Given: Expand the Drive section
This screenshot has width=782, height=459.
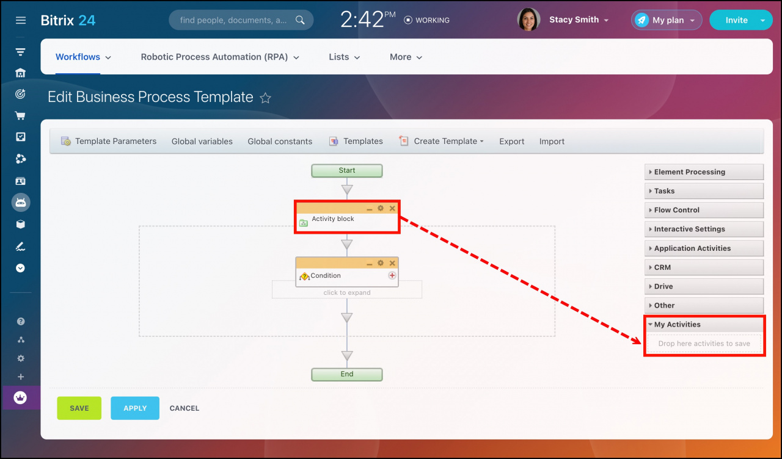Looking at the screenshot, I should tap(704, 286).
